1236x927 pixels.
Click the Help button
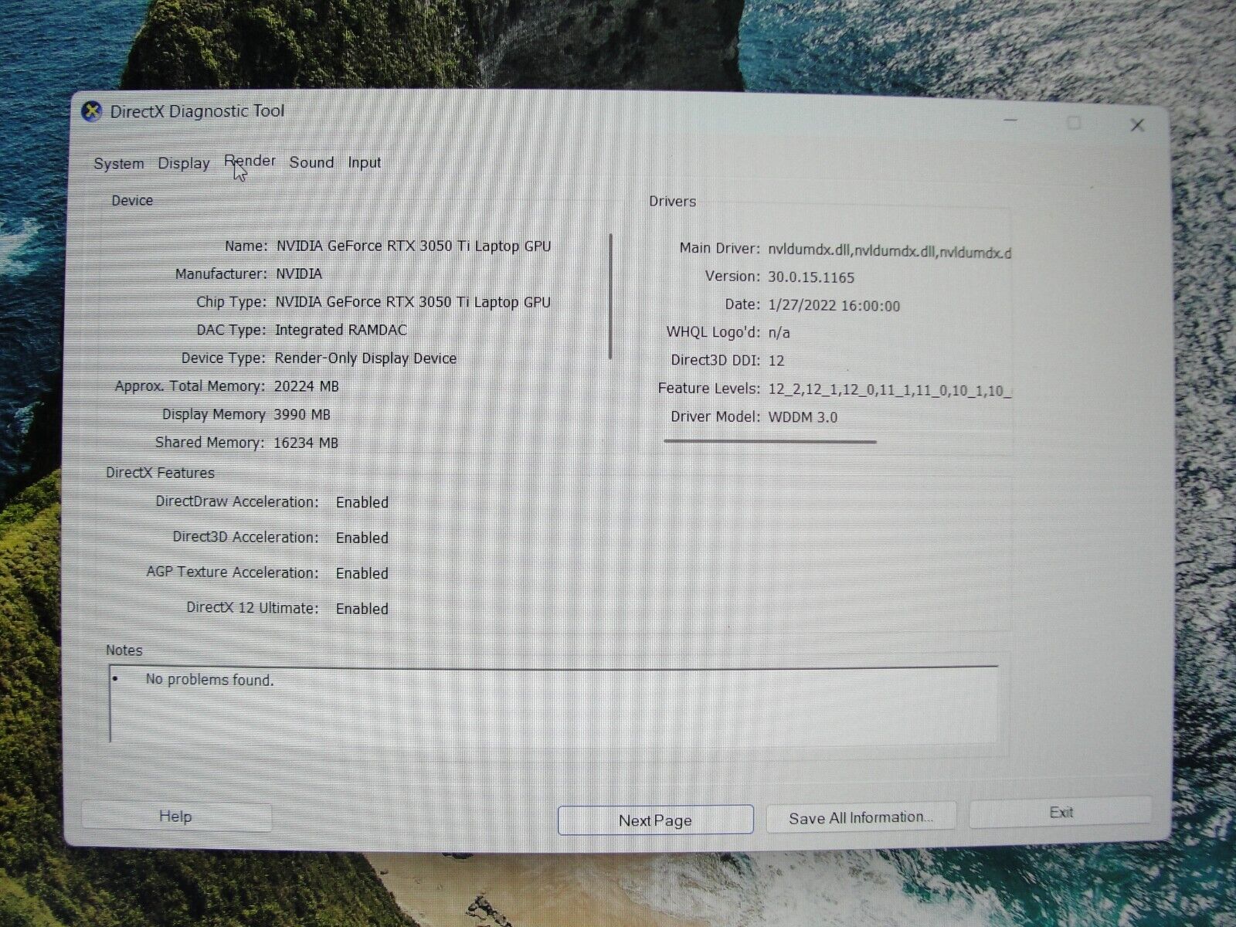(176, 817)
